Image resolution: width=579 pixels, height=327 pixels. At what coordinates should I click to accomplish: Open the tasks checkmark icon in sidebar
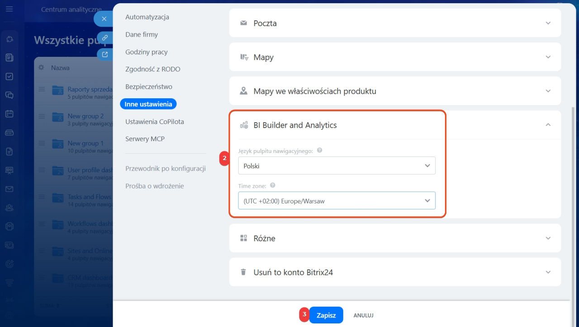pos(9,76)
